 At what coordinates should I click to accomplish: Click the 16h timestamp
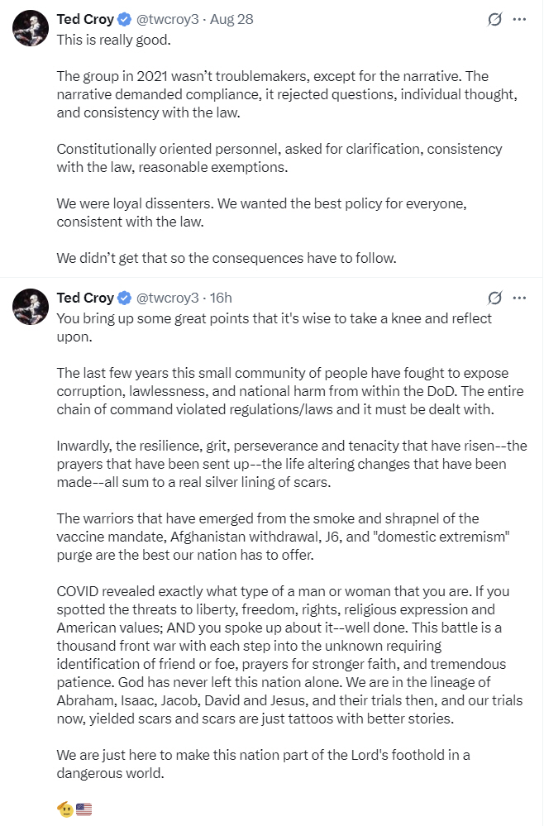pos(221,298)
